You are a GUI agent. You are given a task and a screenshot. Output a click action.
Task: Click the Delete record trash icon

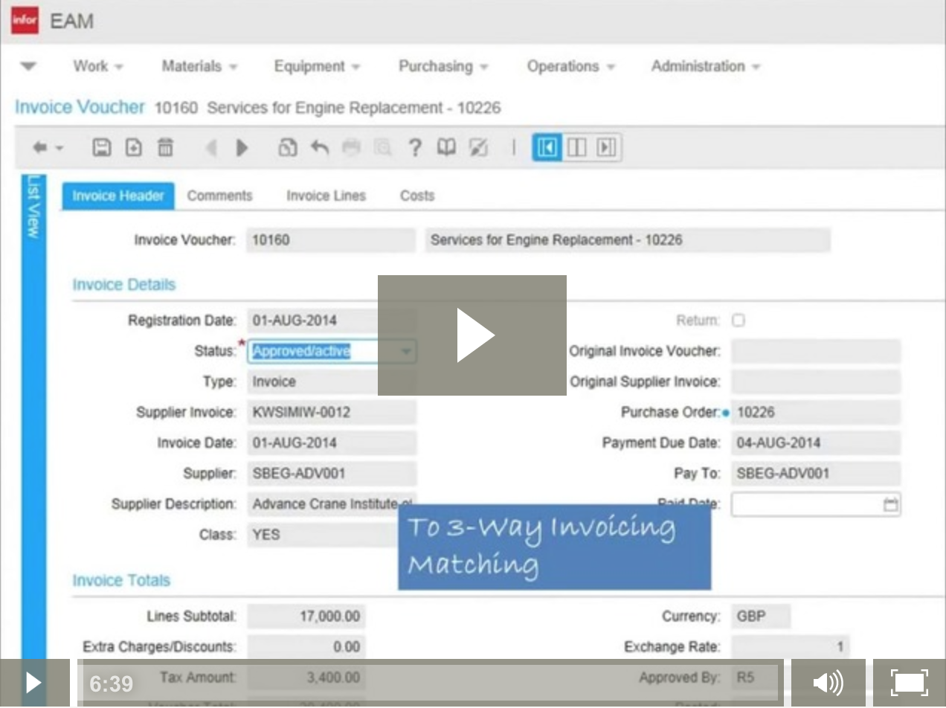tap(165, 147)
